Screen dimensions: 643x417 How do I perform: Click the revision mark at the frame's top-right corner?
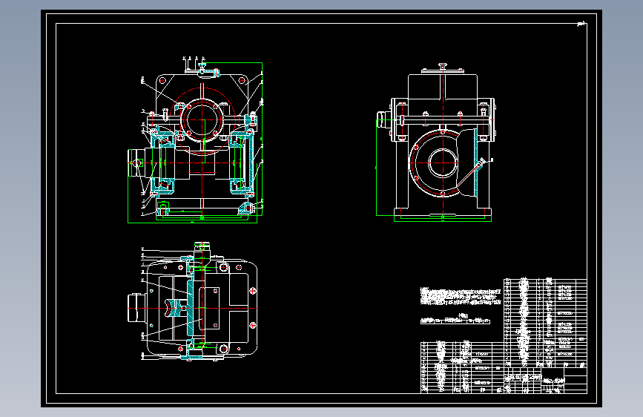click(581, 24)
